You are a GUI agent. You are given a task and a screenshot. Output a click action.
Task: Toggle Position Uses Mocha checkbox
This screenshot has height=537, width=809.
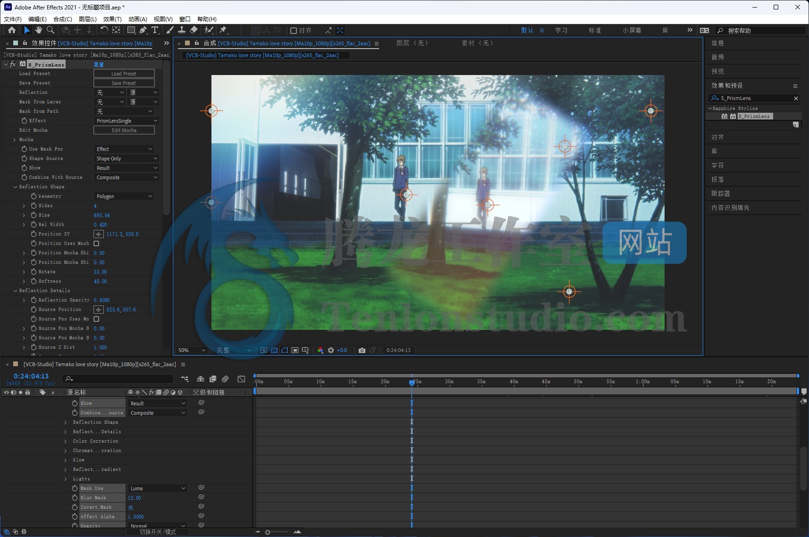(x=96, y=243)
